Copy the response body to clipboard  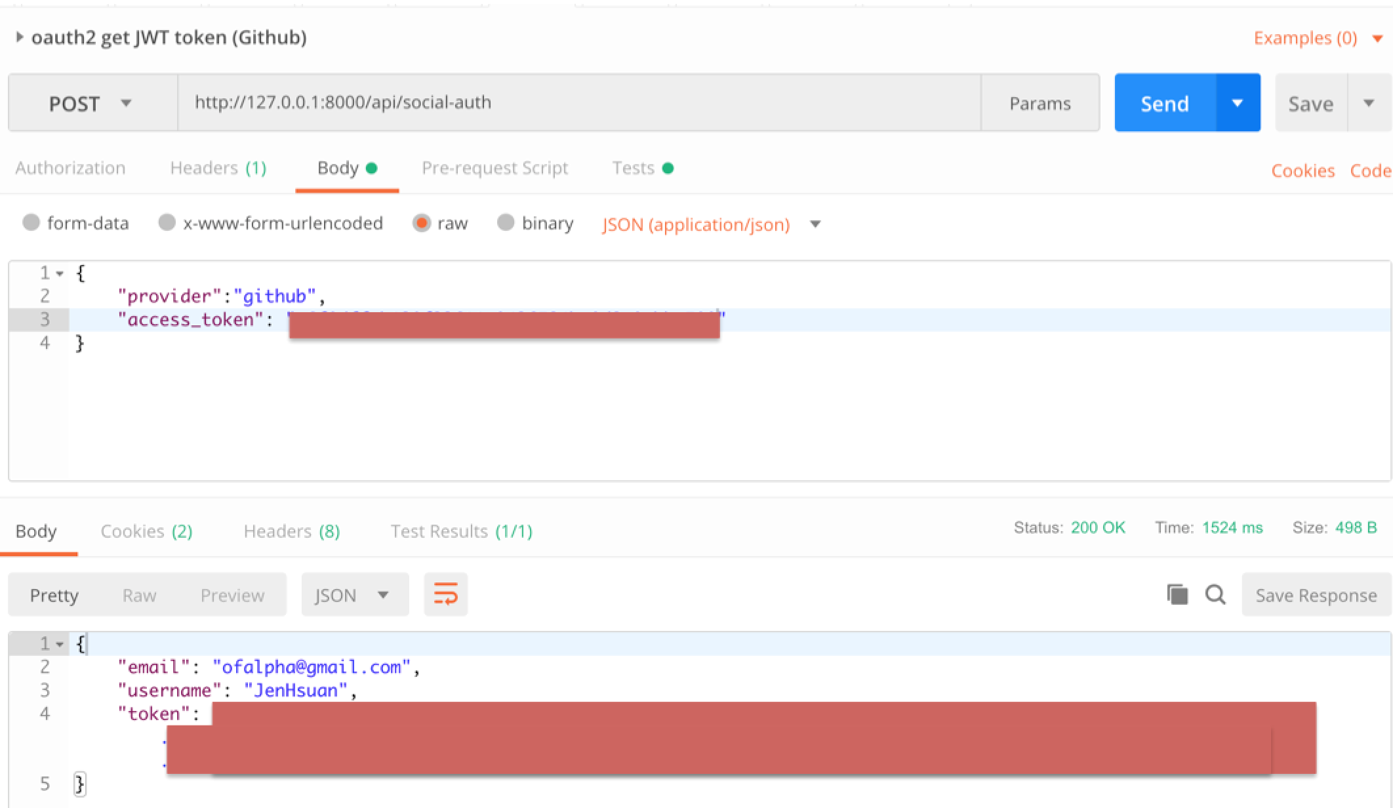tap(1177, 594)
